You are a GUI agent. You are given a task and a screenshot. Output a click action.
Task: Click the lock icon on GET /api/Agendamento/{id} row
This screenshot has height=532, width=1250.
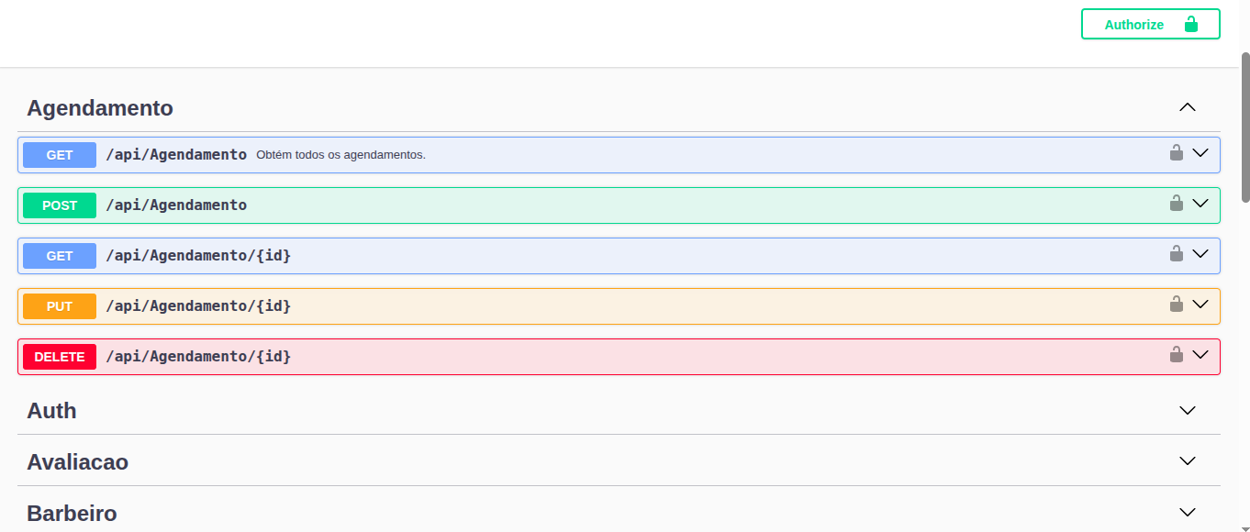(1176, 254)
